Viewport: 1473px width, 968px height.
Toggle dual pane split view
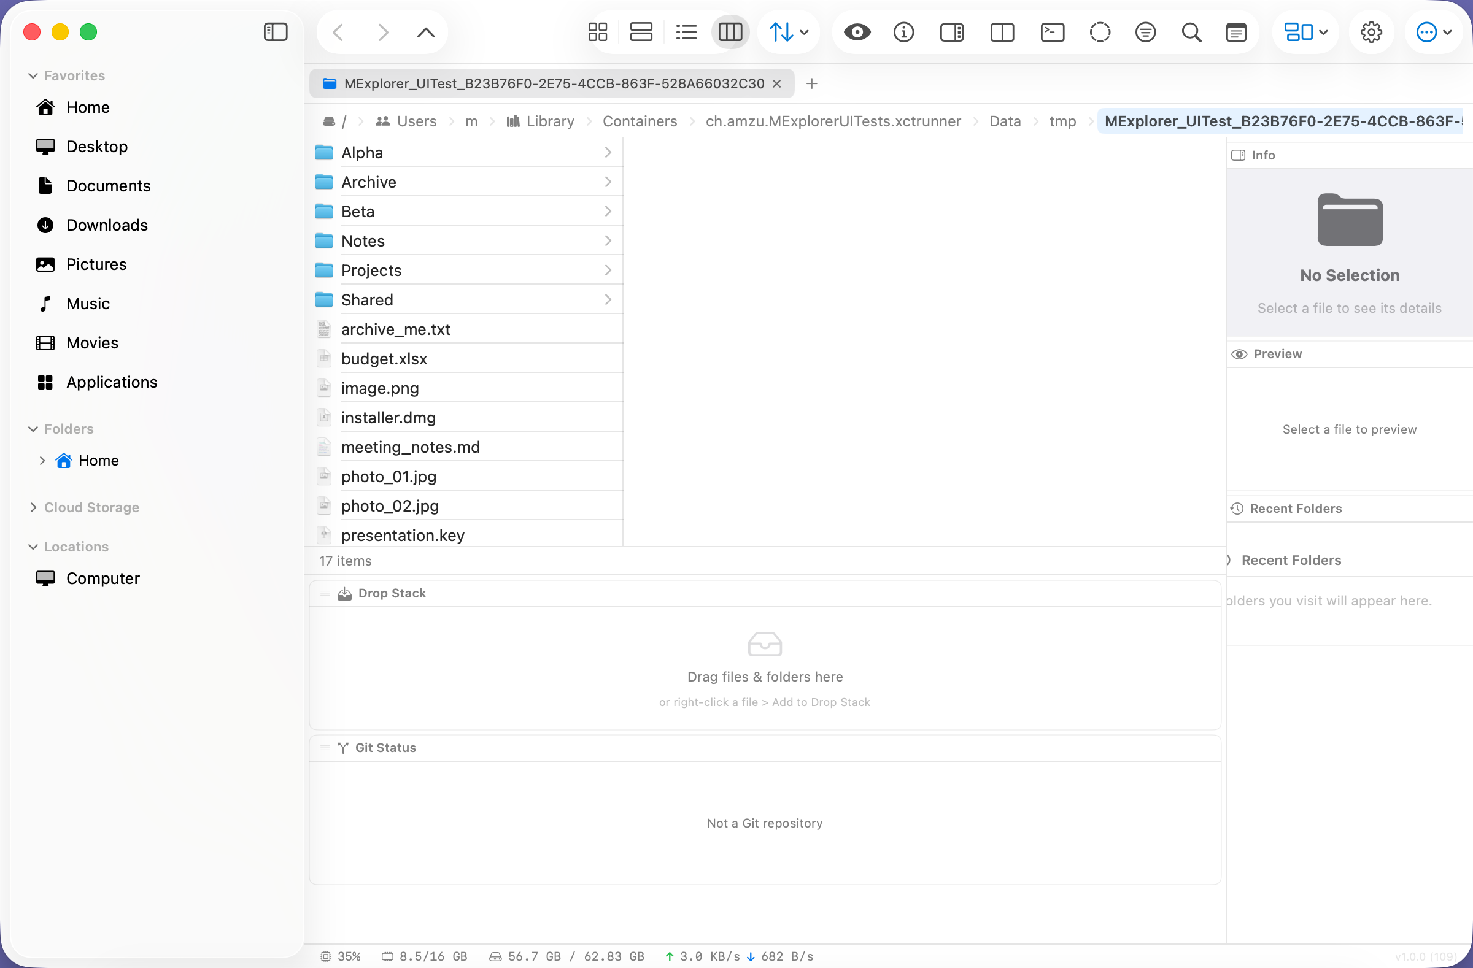(x=1002, y=32)
